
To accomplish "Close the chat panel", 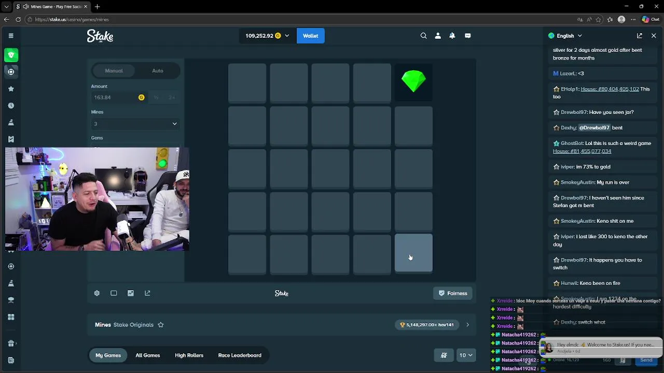I will 654,36.
